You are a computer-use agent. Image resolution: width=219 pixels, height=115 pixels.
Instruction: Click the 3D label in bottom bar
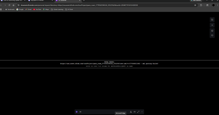(80, 112)
